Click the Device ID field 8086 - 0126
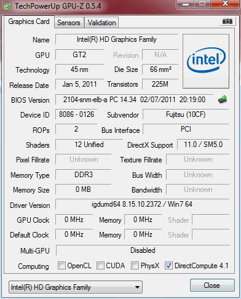This screenshot has width=241, height=299. [x=76, y=114]
